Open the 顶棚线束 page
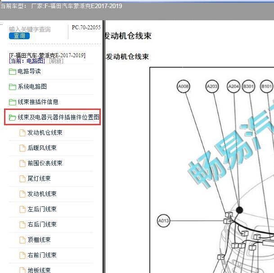 (x=39, y=240)
